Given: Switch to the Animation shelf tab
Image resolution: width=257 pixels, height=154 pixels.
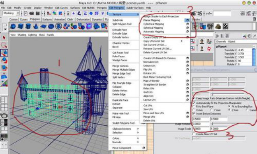Looking at the screenshot, I should (x=60, y=19).
